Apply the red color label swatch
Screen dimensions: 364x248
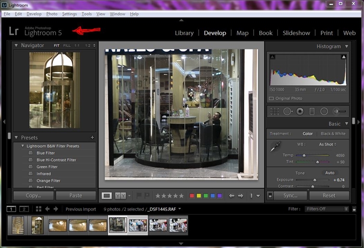191,196
